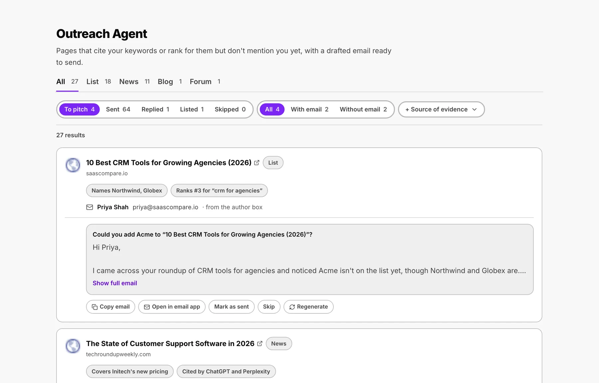Click the 27 results count text
The height and width of the screenshot is (383, 599).
point(71,135)
